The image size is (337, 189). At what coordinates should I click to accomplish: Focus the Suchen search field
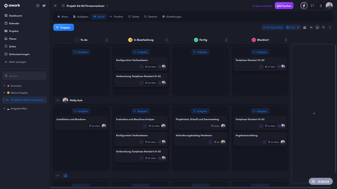tap(24, 76)
